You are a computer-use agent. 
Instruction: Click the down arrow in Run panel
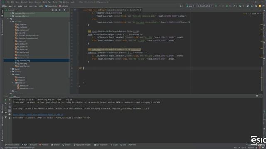(x=10, y=103)
